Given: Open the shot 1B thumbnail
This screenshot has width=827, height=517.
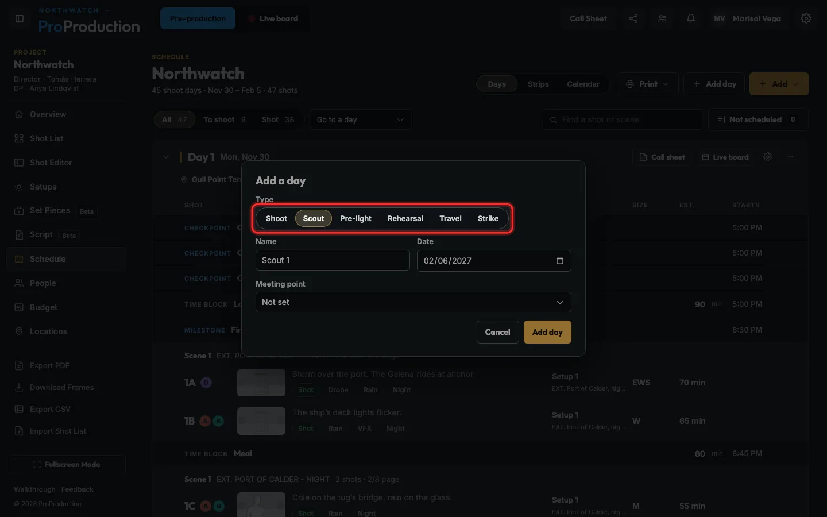Looking at the screenshot, I should tap(261, 421).
